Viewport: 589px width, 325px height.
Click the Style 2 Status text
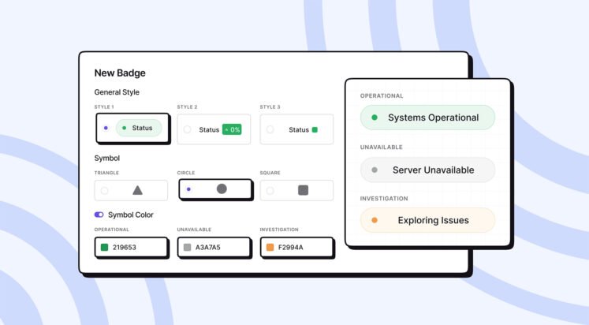209,129
